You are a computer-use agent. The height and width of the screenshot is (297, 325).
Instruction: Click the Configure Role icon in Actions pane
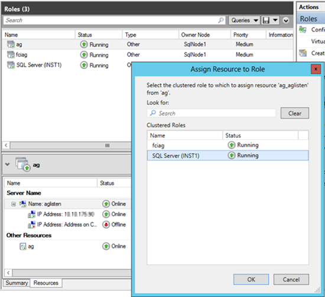303,29
